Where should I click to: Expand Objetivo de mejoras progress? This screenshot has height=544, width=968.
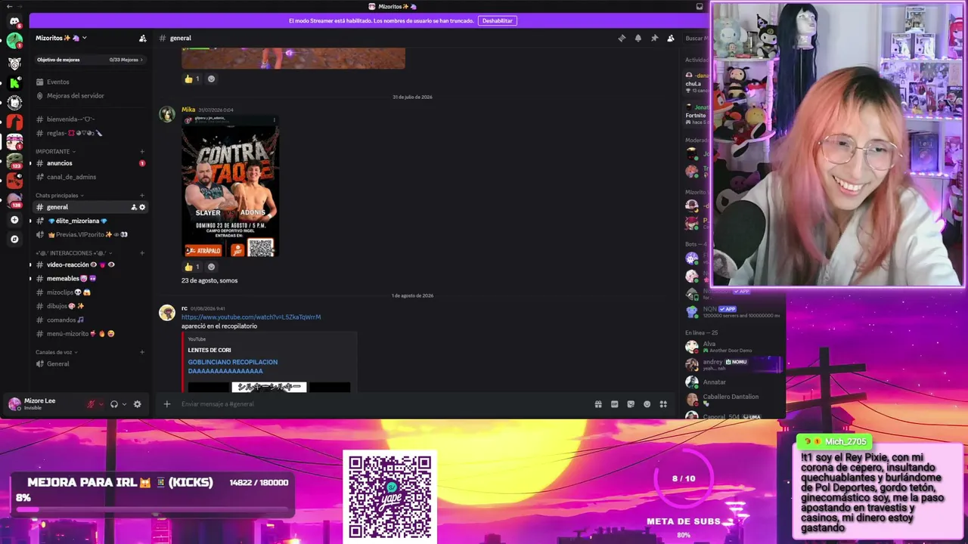tap(89, 60)
